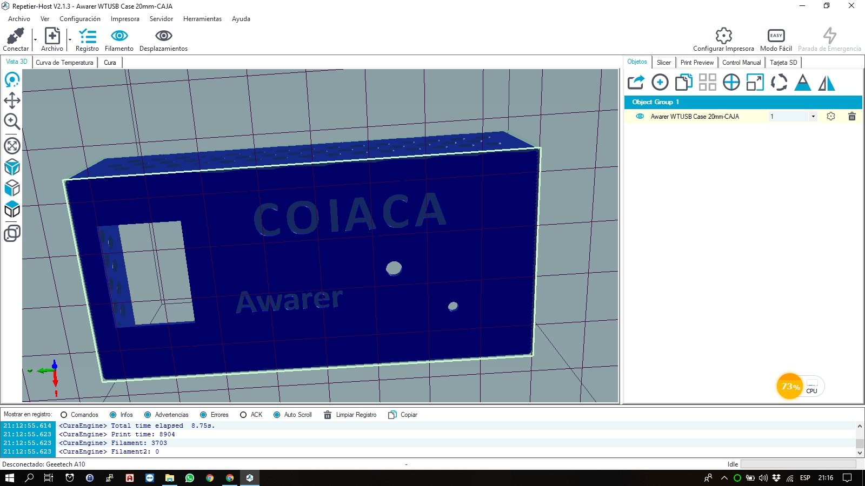Screen dimensions: 865x486
Task: Click the mirror object icon
Action: (x=827, y=83)
